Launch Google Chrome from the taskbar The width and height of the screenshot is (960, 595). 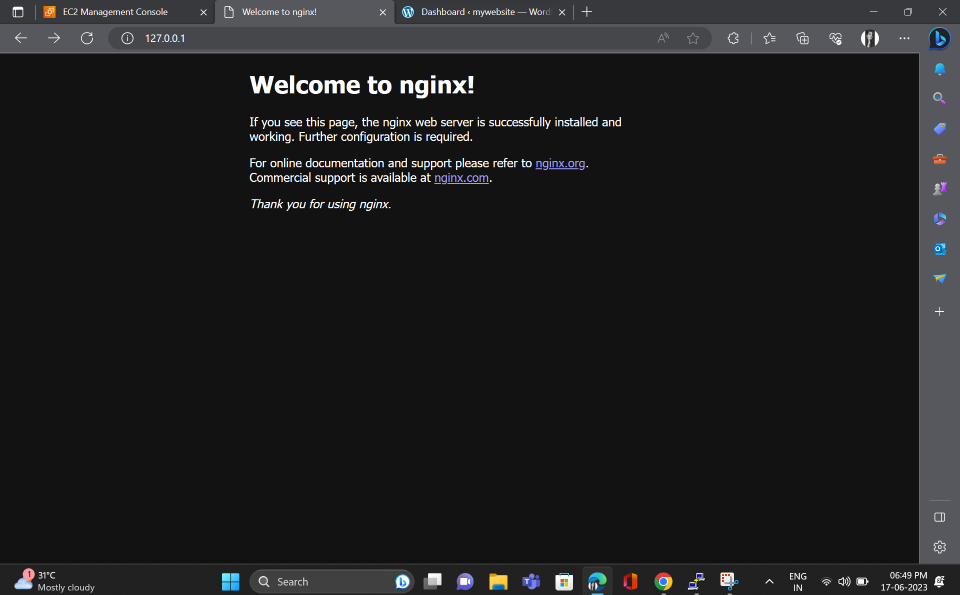(x=663, y=581)
